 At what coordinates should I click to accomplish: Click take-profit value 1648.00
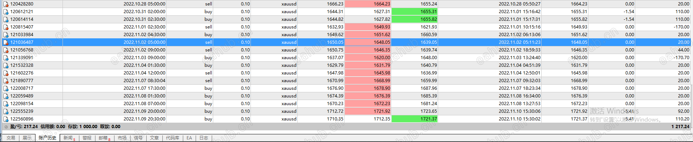tap(429, 58)
